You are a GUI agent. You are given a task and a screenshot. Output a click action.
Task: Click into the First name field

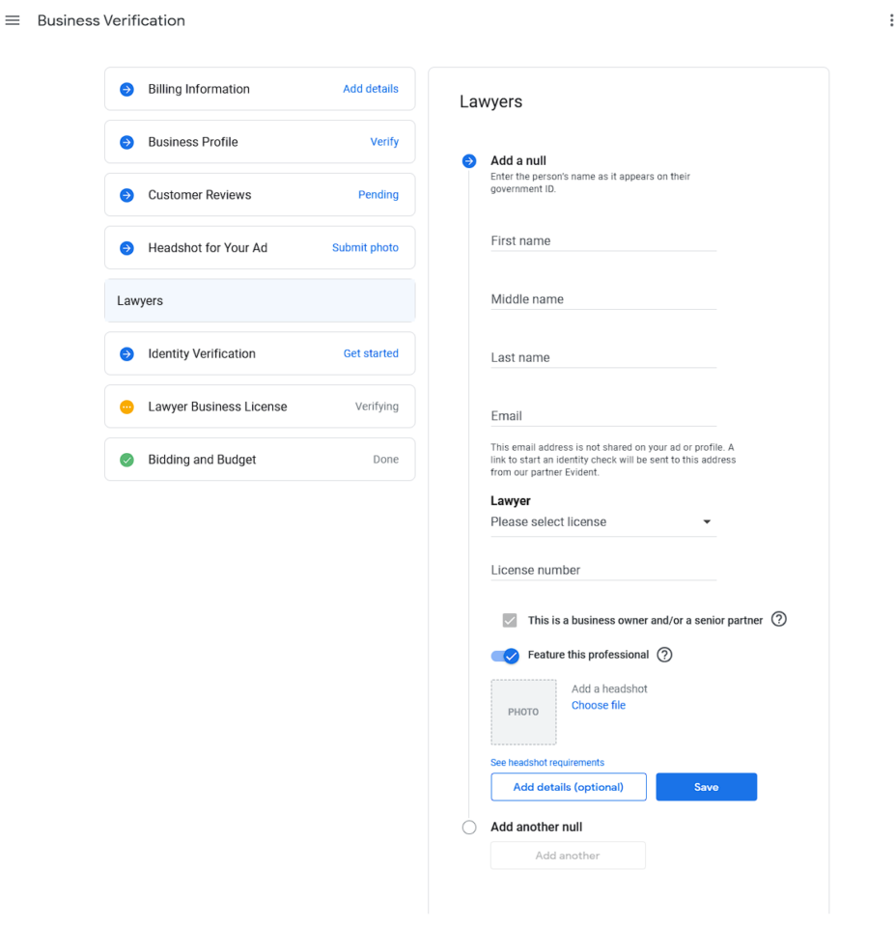[x=602, y=241]
